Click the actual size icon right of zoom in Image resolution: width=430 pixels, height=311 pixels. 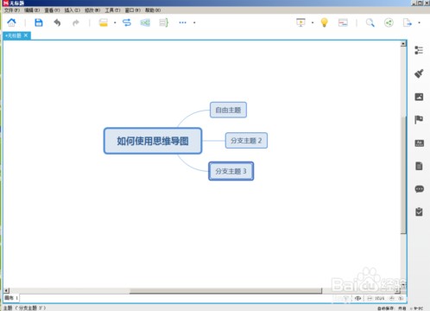coord(401,298)
